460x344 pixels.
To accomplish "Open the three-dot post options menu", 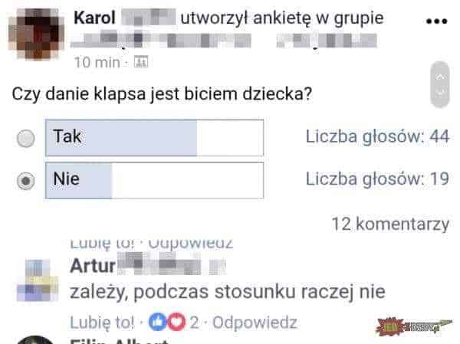I will [436, 21].
